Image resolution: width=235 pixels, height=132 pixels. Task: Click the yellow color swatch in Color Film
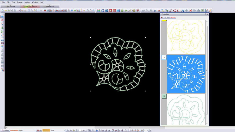point(164,21)
